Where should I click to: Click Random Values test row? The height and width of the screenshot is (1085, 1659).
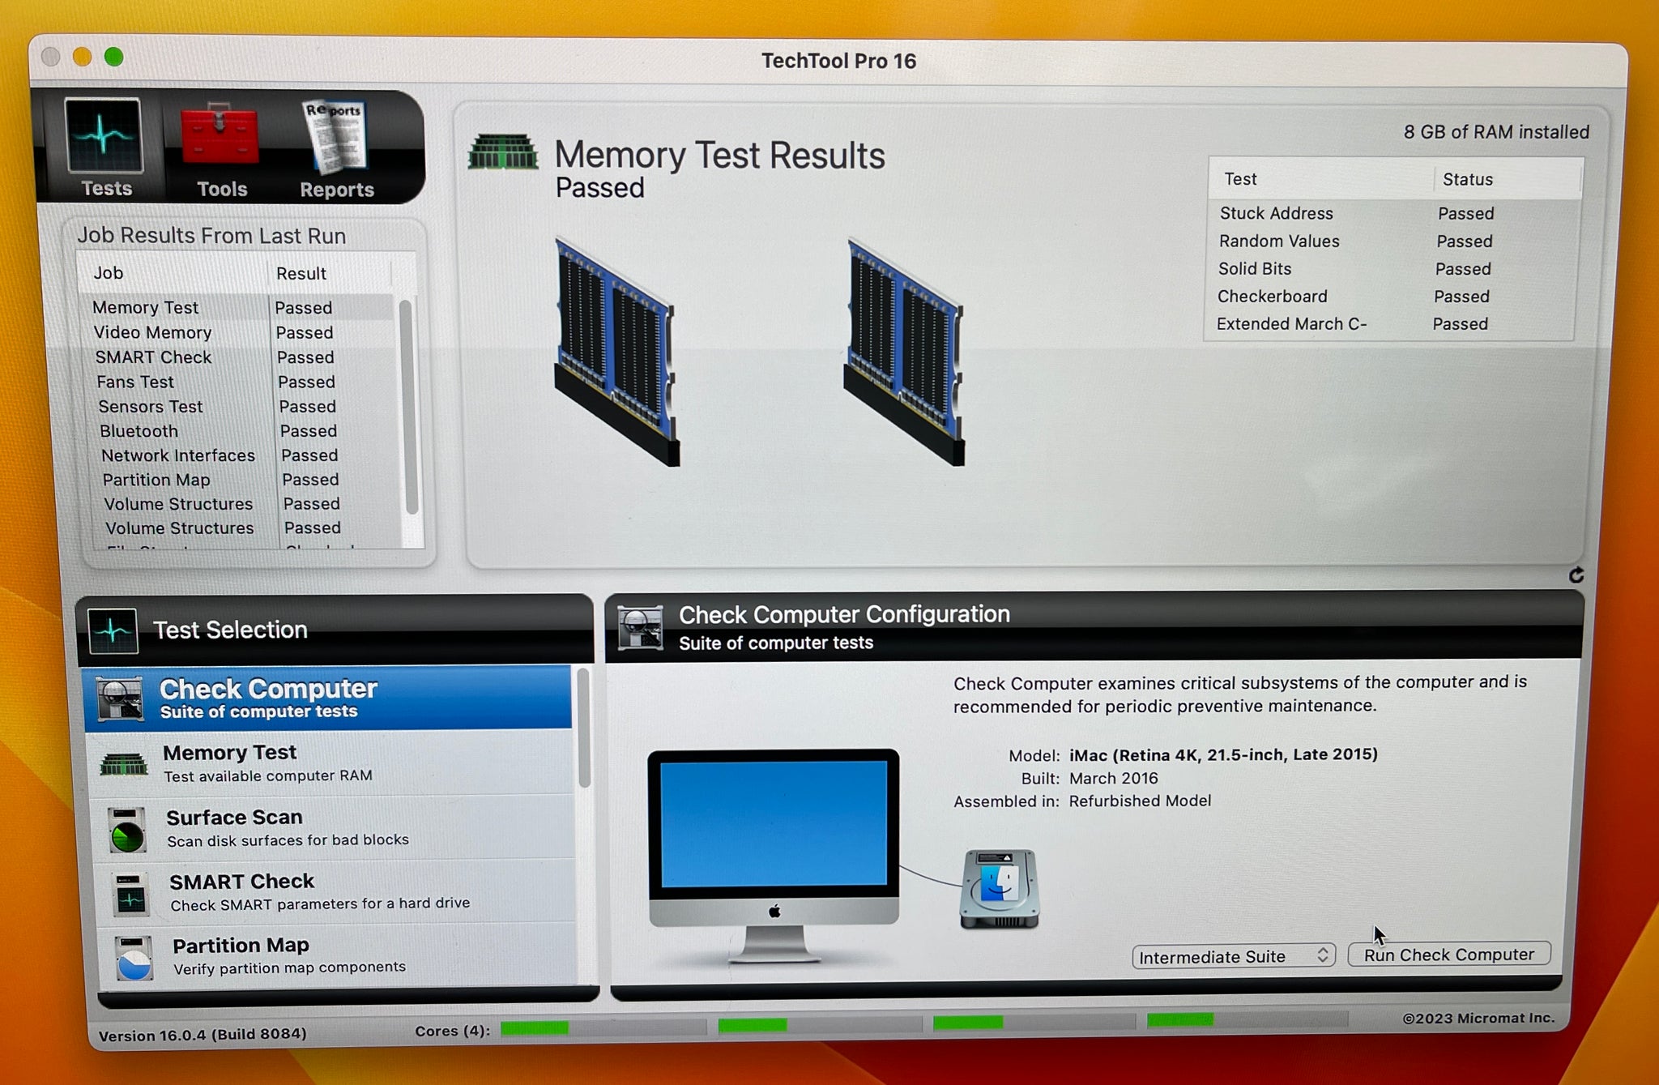(x=1392, y=241)
